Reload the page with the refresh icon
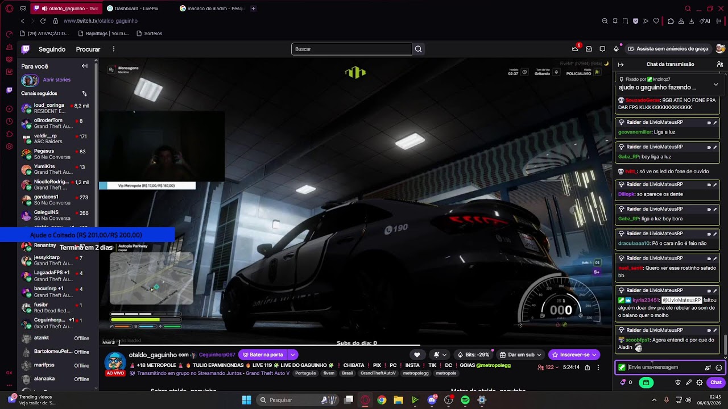728x409 pixels. (43, 21)
